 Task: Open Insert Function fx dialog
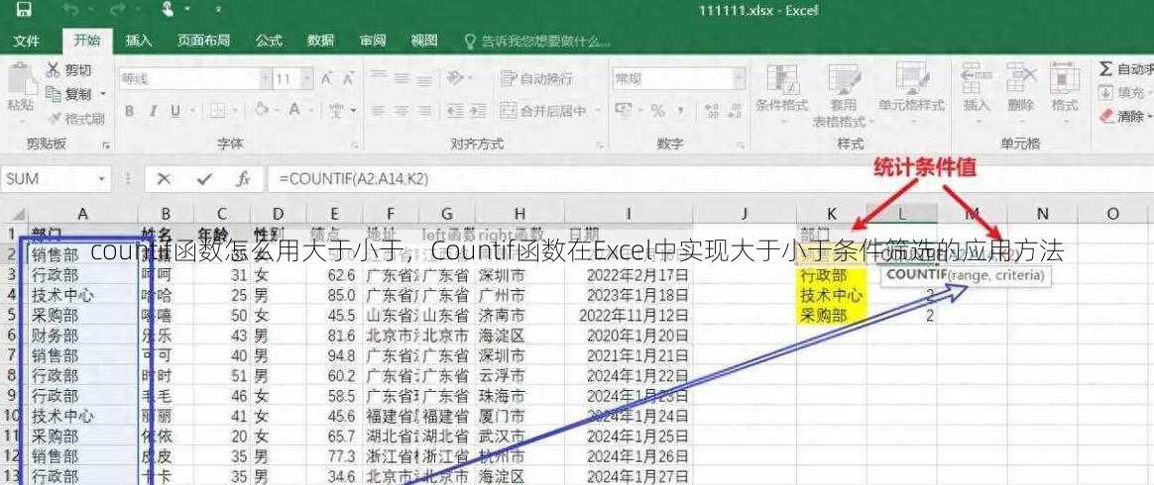point(243,178)
